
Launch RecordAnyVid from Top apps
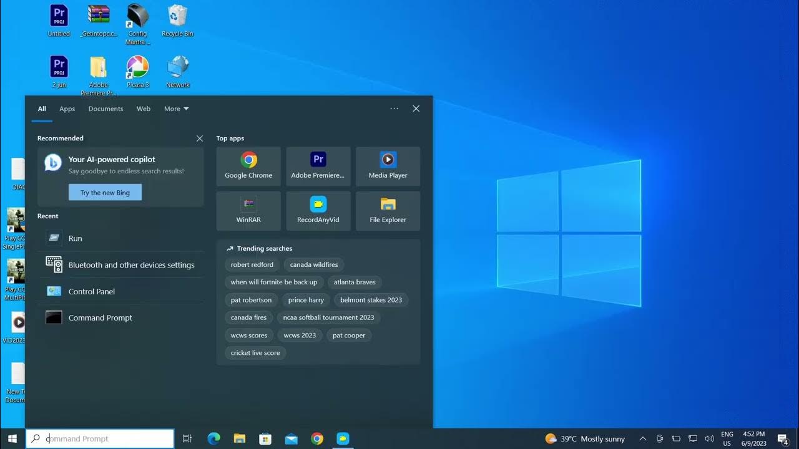[x=318, y=211]
